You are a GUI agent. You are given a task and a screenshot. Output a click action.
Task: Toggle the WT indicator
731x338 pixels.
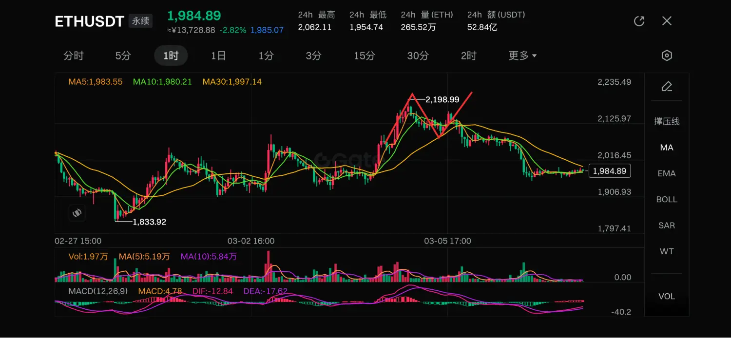pos(667,251)
